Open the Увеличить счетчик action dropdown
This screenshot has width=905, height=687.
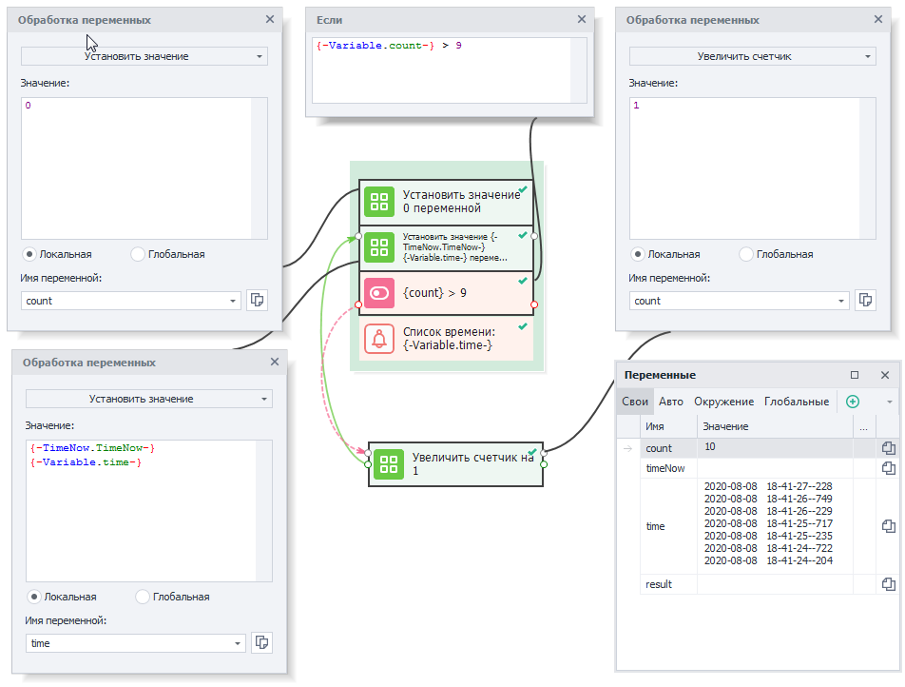(x=752, y=56)
